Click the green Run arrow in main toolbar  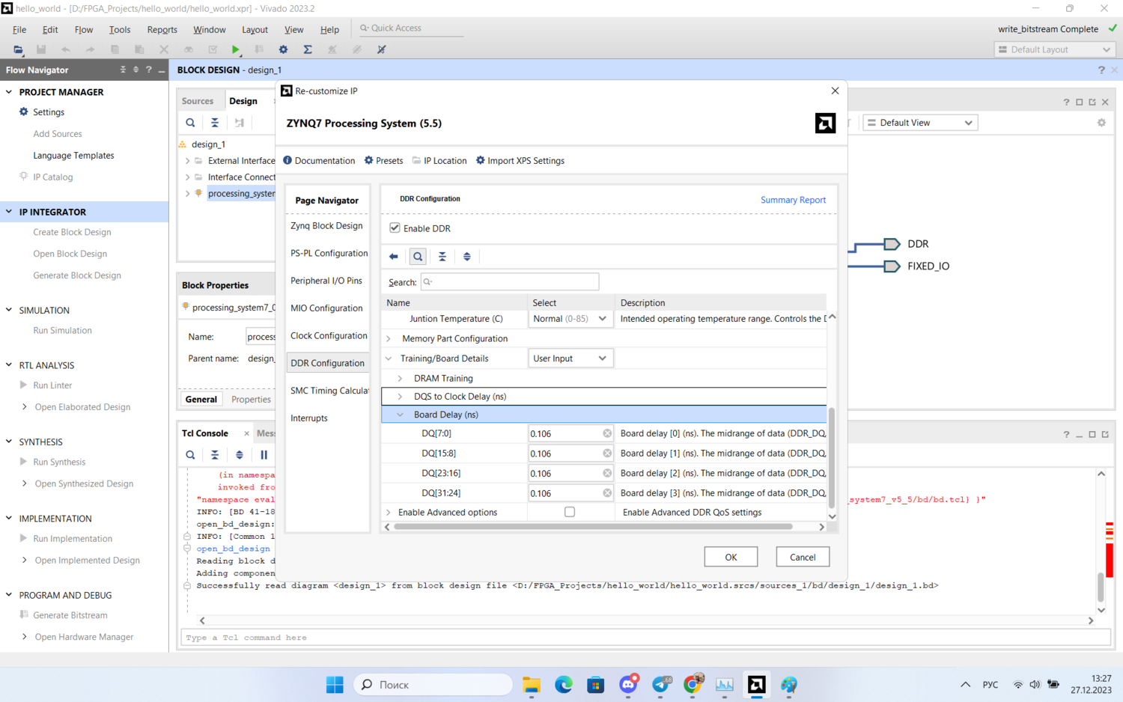click(236, 49)
